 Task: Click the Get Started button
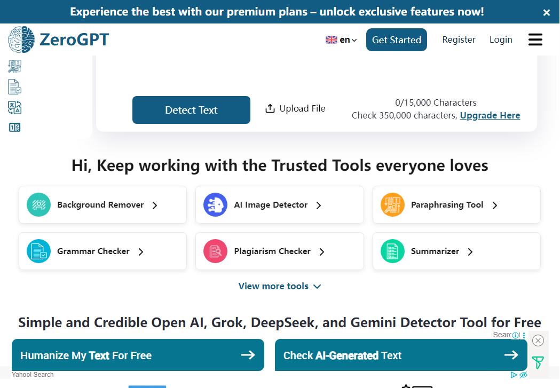coord(397,39)
